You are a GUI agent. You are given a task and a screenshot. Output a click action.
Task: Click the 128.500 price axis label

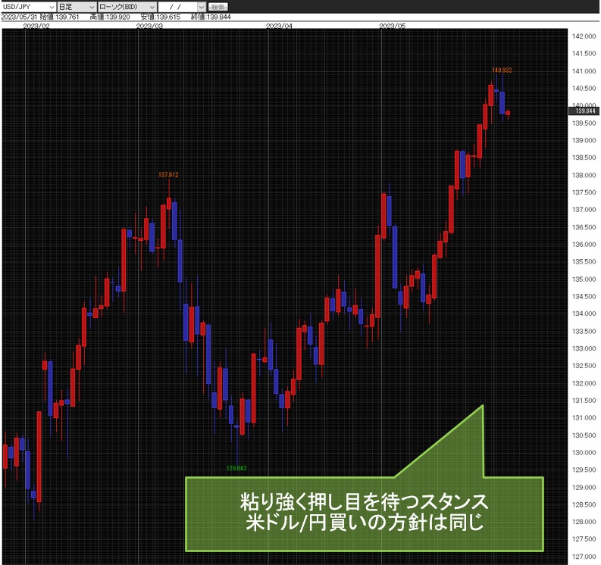coord(584,504)
